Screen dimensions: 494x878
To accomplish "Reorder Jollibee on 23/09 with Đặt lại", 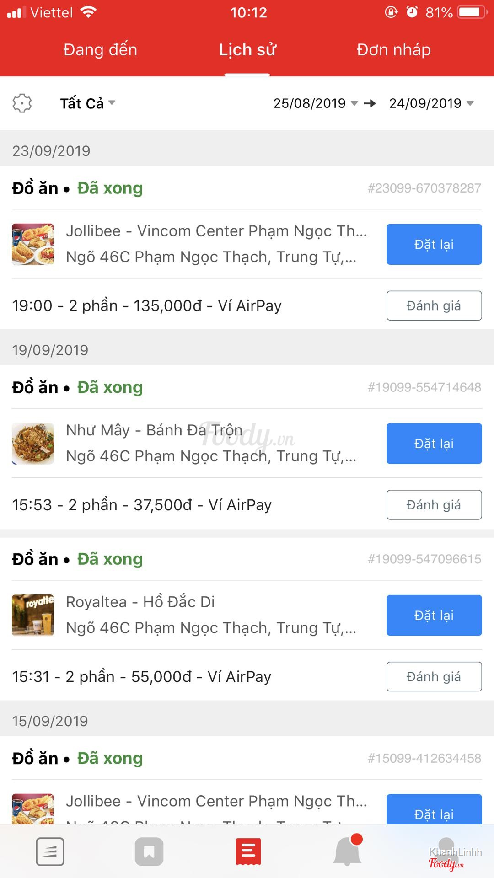I will click(x=434, y=244).
